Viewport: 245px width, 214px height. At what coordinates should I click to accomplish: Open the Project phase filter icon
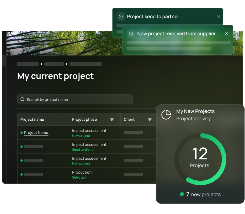[112, 119]
